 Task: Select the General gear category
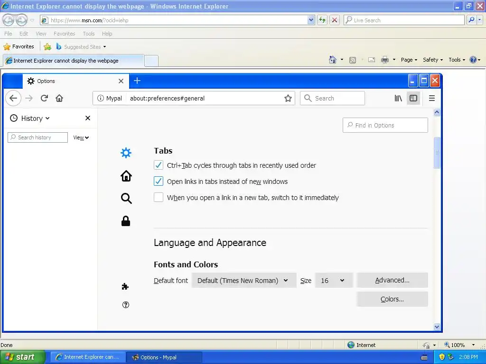pyautogui.click(x=126, y=153)
